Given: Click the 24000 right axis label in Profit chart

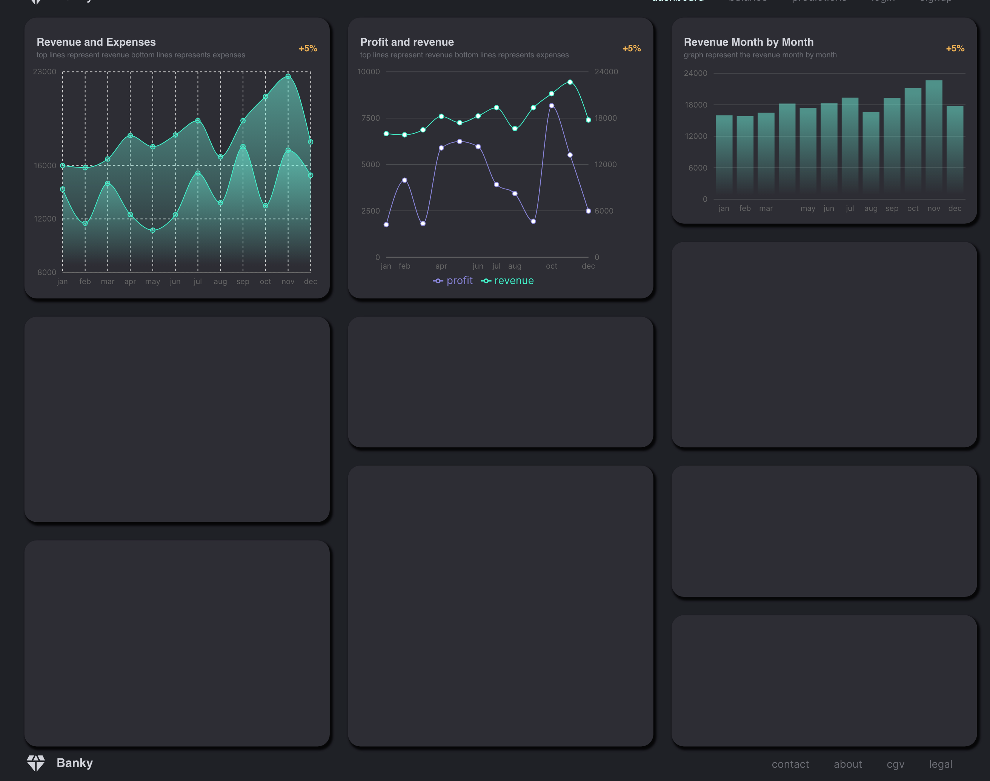Looking at the screenshot, I should point(606,72).
